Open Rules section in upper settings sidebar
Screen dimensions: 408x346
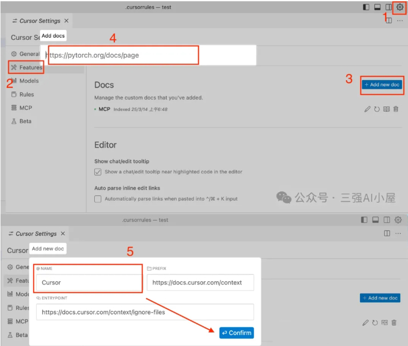(x=26, y=94)
